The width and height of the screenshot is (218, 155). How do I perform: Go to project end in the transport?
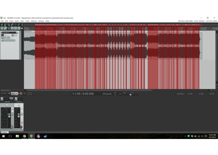[x=5, y=94]
